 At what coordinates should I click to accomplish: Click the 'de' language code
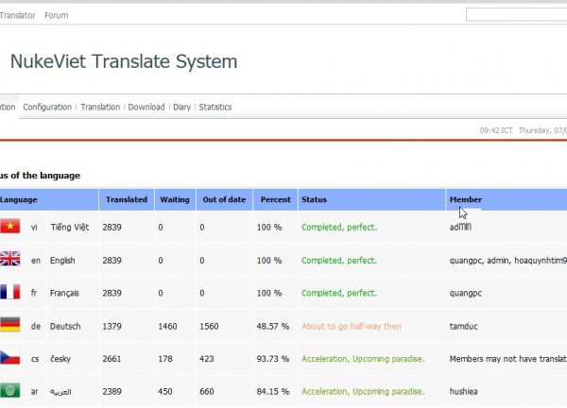(36, 326)
